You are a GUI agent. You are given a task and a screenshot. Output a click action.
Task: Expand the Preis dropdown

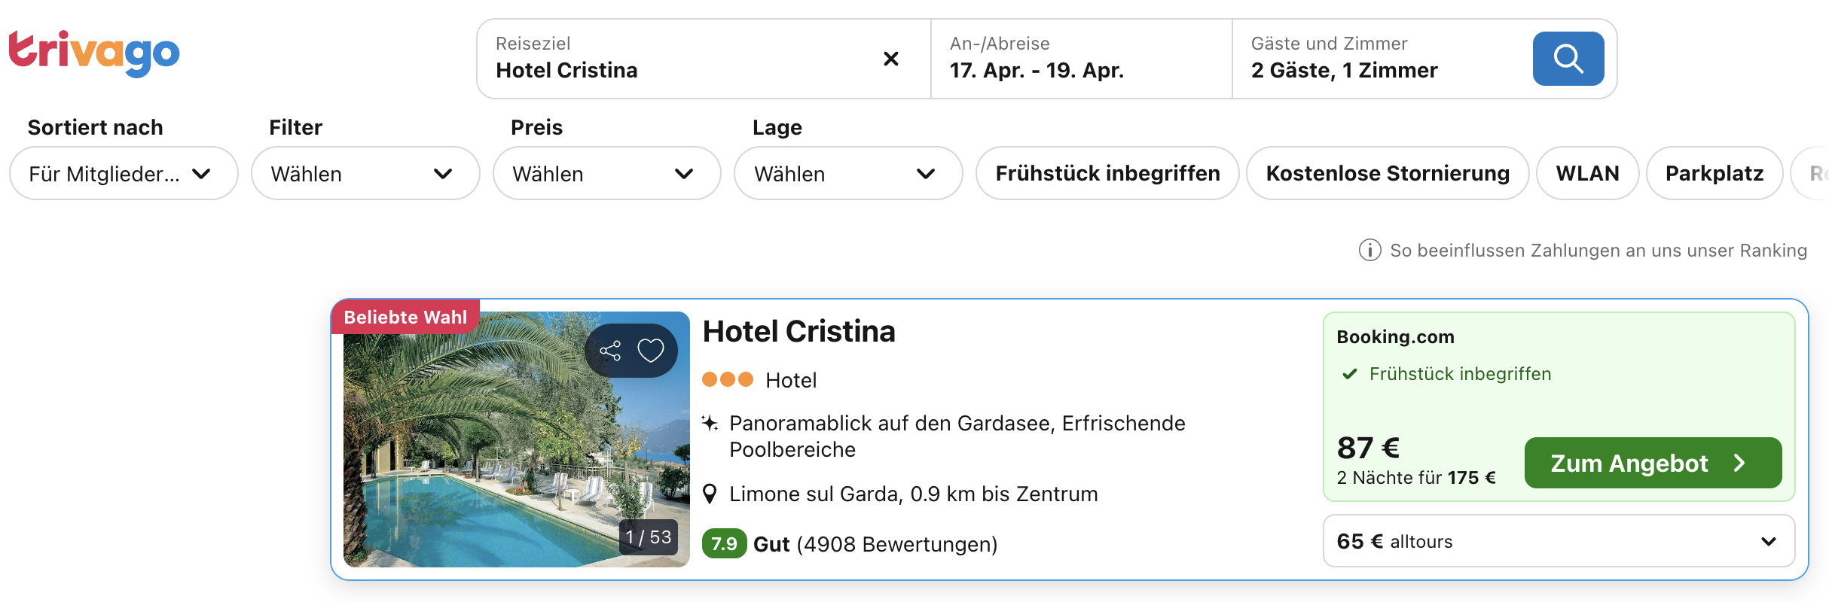[606, 174]
